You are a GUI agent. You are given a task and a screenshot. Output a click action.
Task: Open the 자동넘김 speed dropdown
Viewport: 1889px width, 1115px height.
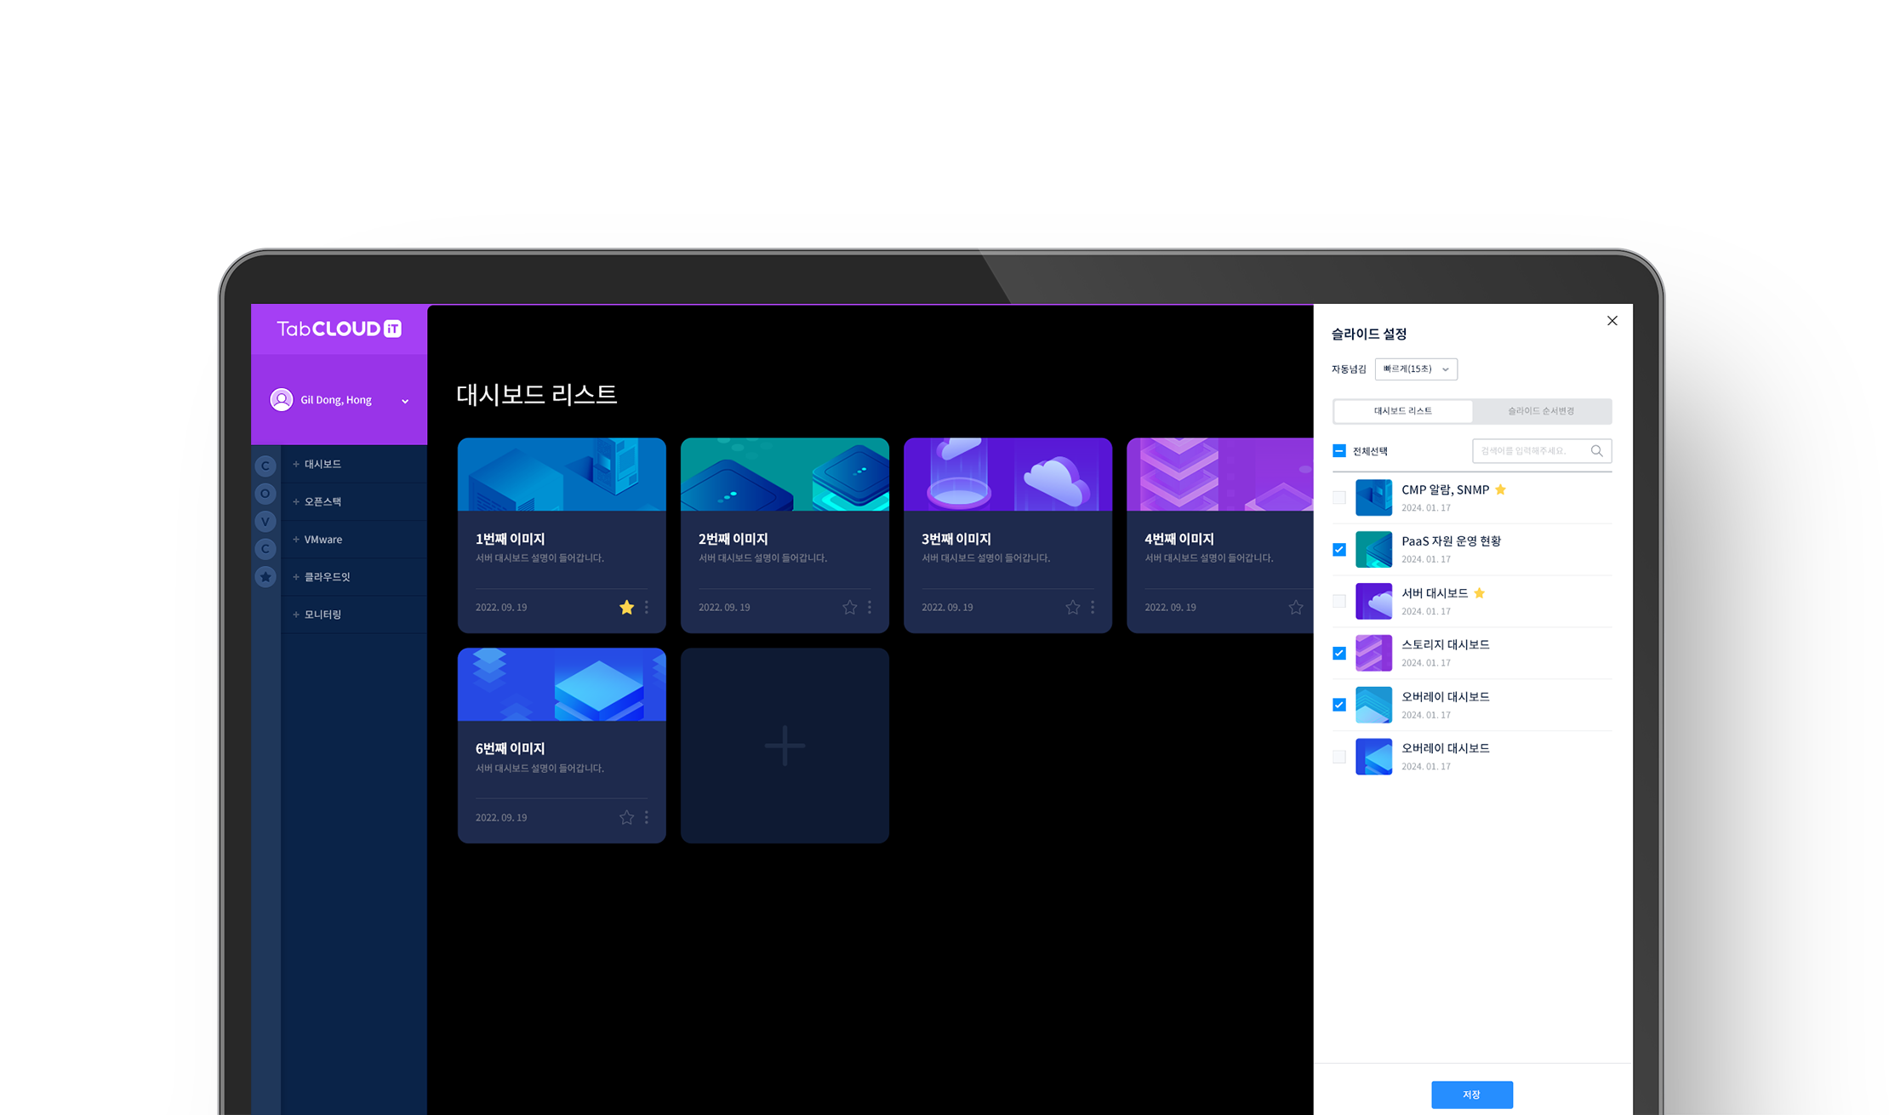click(x=1416, y=369)
